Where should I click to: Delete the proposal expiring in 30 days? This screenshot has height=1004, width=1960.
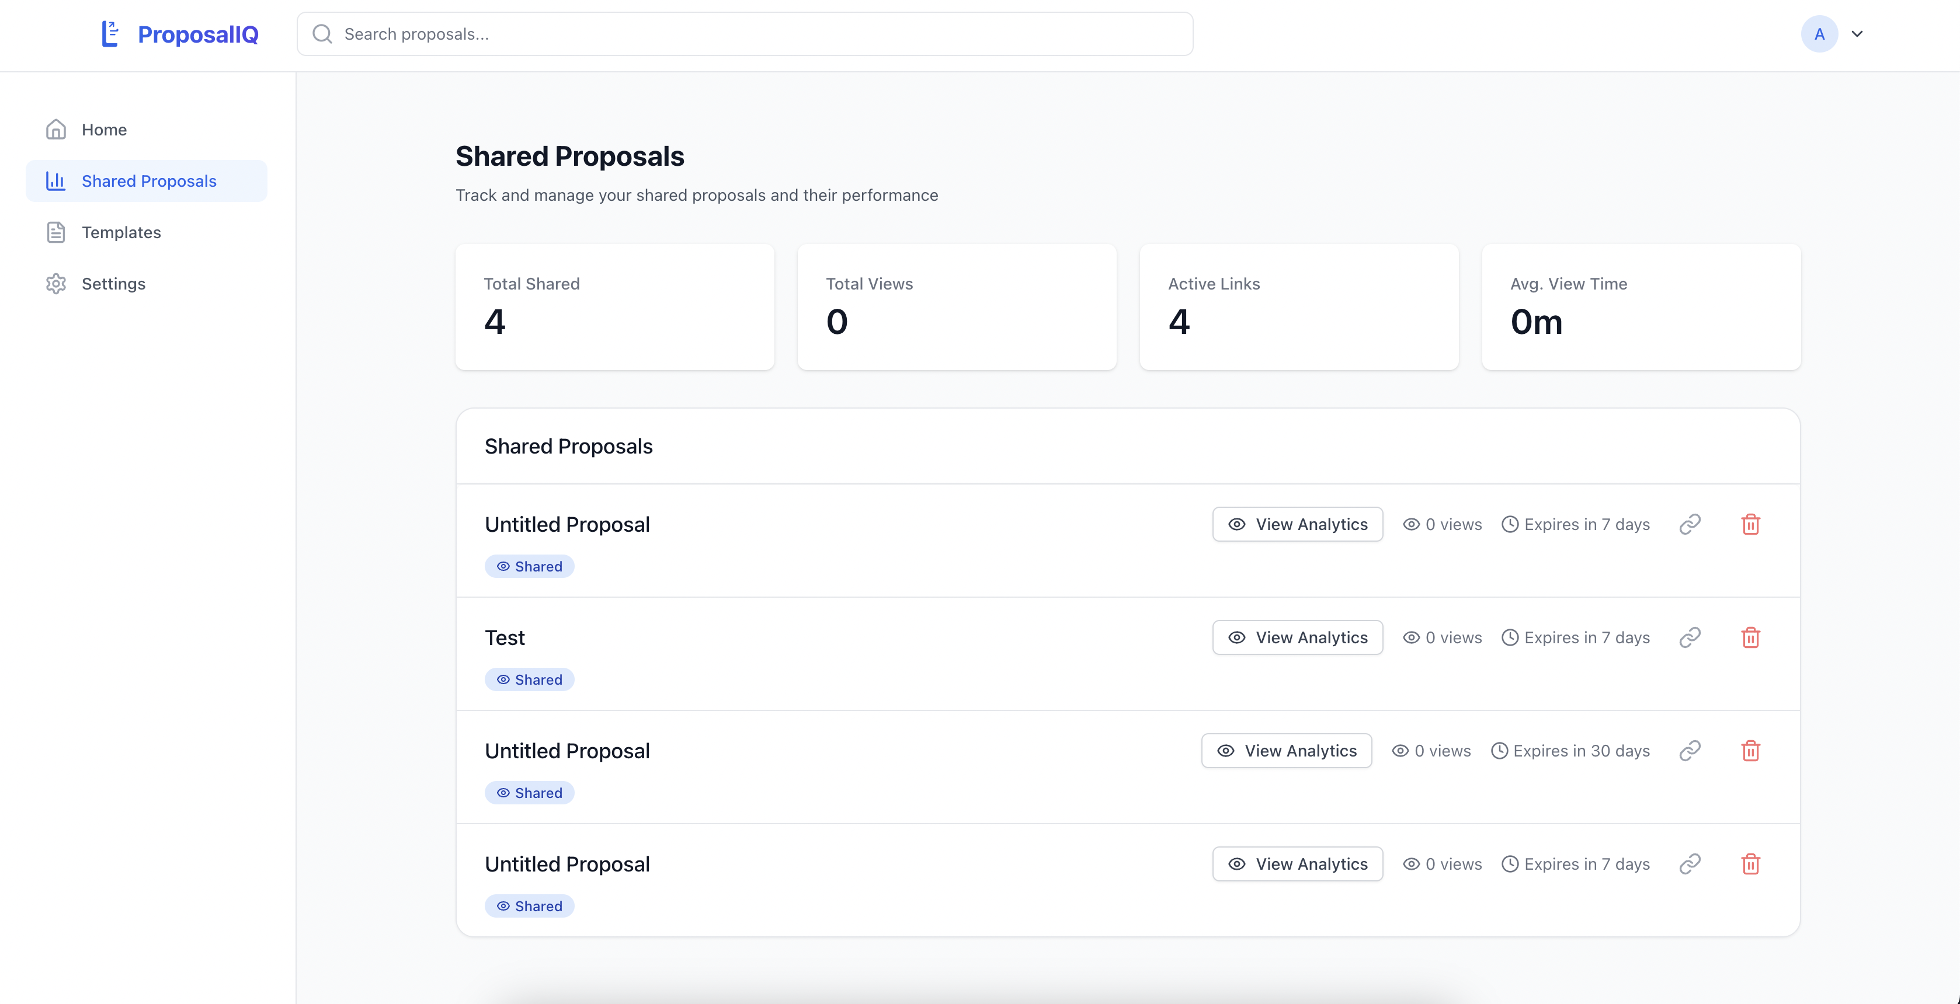point(1750,751)
